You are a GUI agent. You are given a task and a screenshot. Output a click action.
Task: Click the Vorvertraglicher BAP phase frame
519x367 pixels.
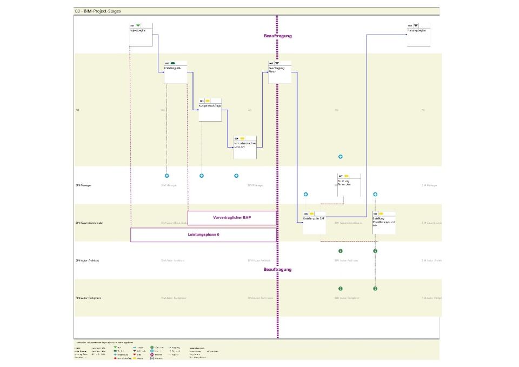(232, 218)
